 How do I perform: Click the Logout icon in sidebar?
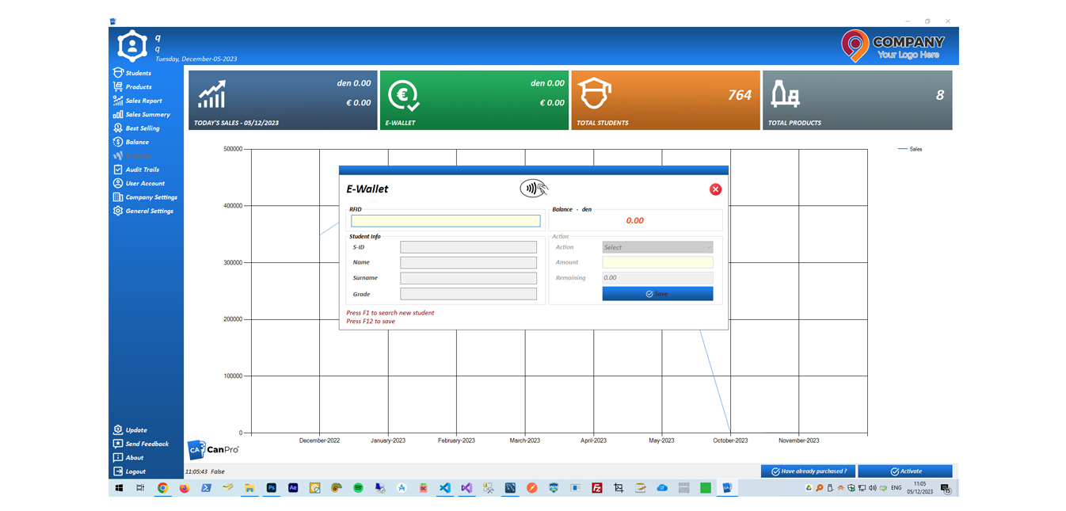[118, 471]
